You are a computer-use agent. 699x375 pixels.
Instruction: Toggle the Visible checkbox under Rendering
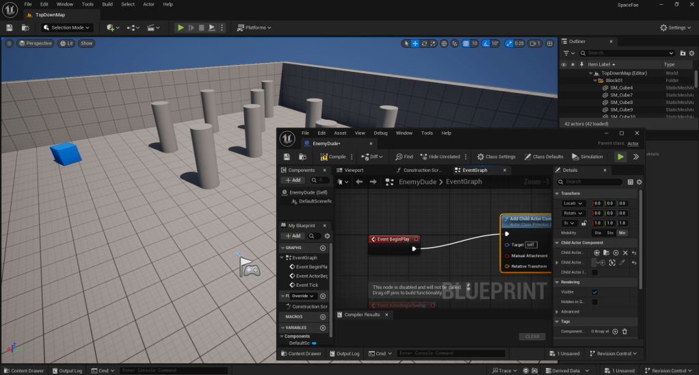[x=594, y=292]
